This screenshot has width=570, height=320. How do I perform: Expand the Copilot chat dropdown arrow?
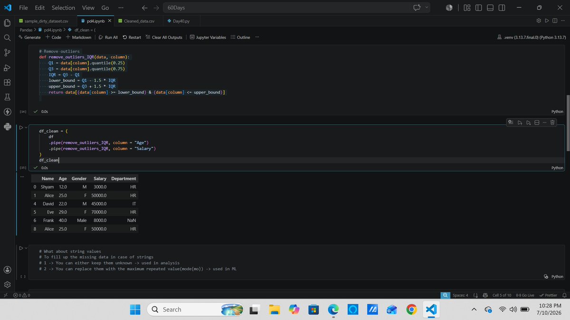(x=426, y=8)
